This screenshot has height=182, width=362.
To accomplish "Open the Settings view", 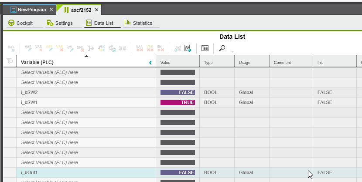I will click(64, 23).
